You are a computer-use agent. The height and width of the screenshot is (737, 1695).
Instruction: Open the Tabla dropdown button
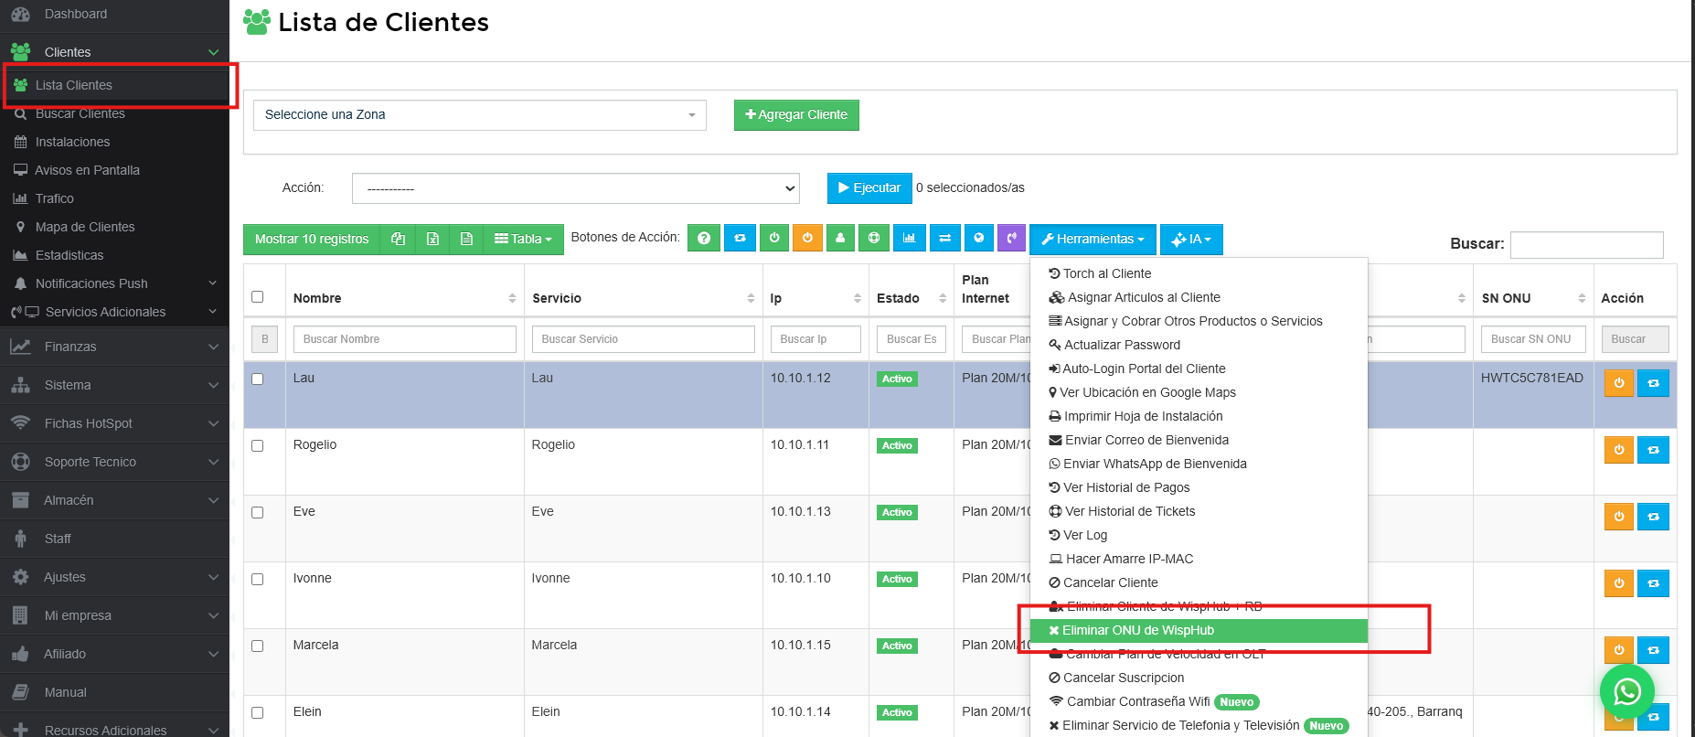[x=523, y=239]
